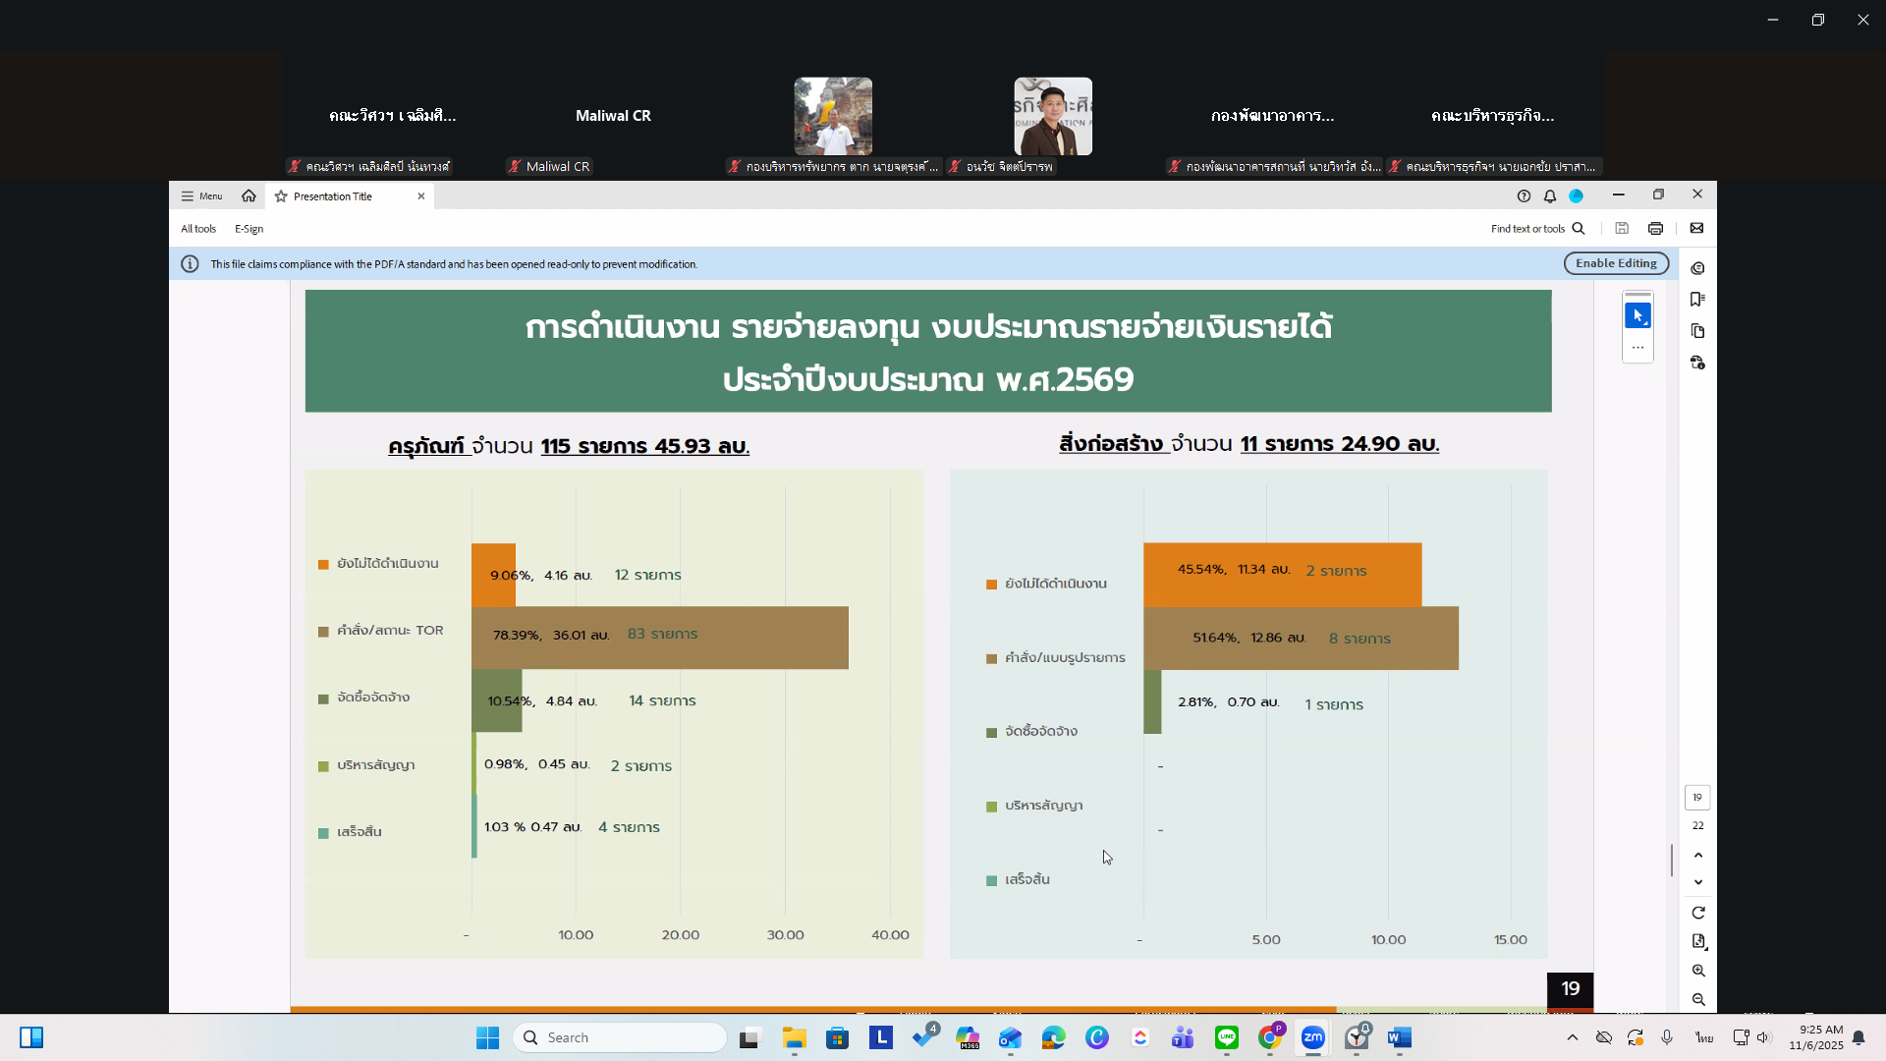
Task: Open the notifications bell icon
Action: [x=1550, y=196]
